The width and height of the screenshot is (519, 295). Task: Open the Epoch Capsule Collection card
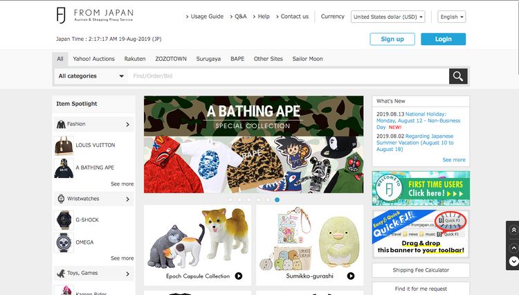pos(198,245)
